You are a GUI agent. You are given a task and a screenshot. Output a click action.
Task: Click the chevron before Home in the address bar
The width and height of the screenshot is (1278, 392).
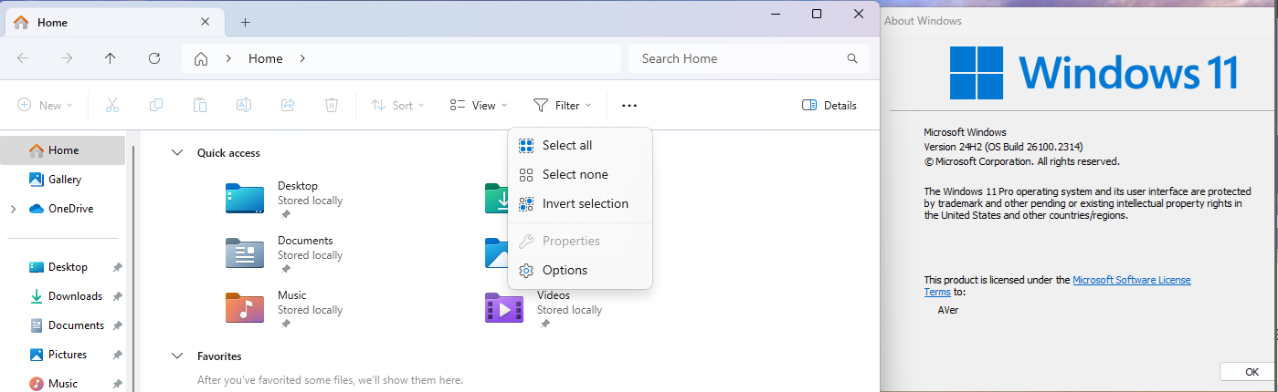228,58
